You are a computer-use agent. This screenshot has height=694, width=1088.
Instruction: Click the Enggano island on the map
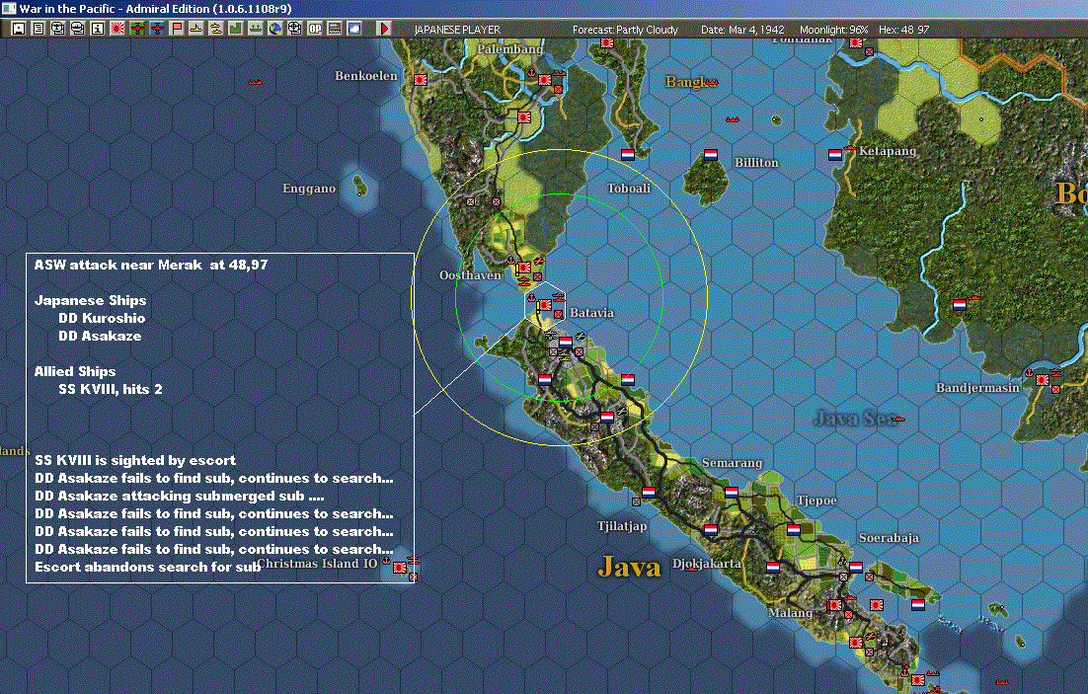[x=360, y=186]
